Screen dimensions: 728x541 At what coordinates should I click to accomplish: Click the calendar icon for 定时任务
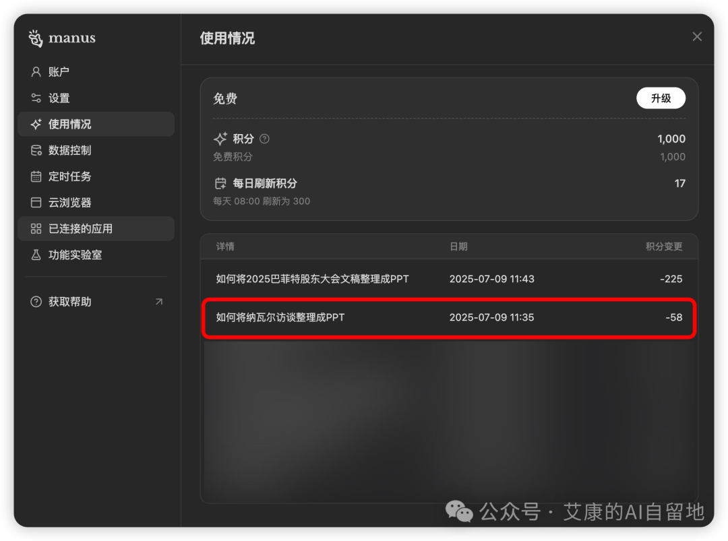pos(36,177)
